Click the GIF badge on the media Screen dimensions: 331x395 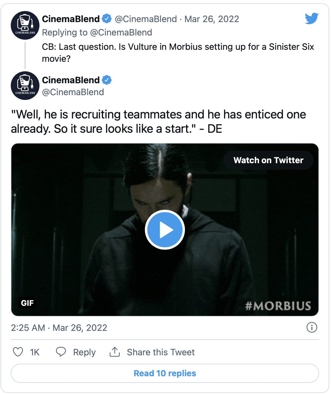[x=27, y=303]
